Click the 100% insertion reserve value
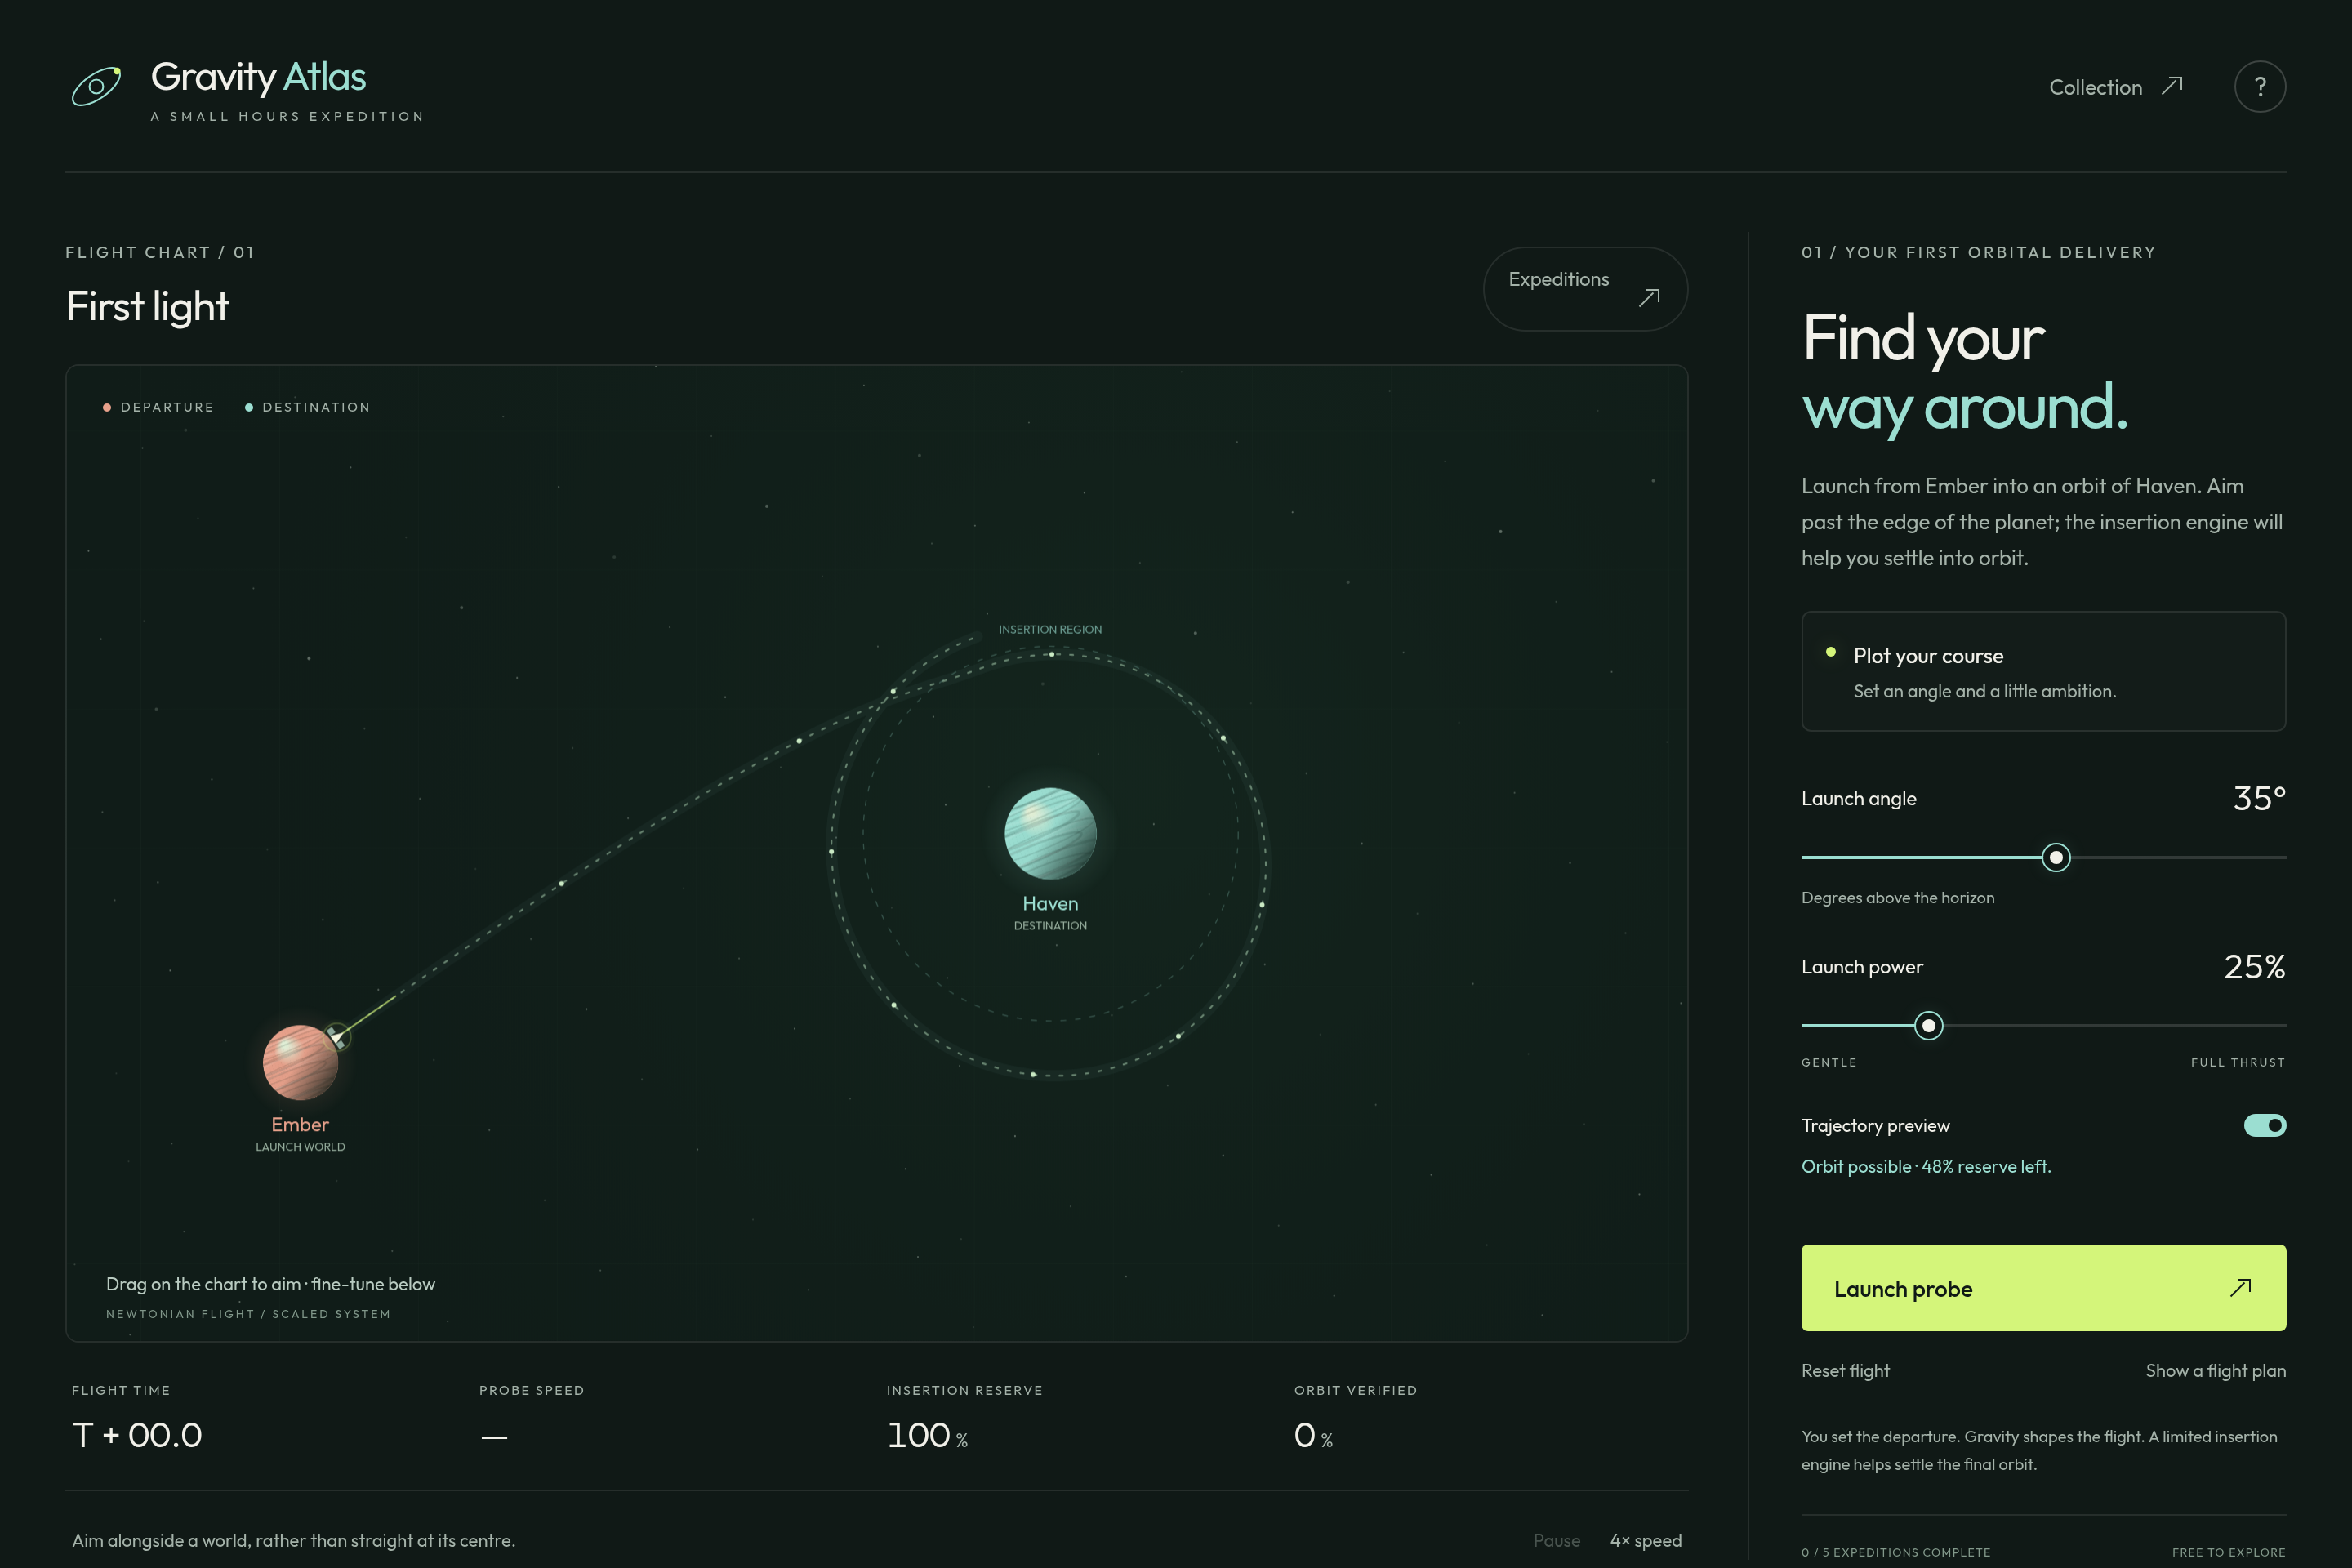Screen dimensions: 2352x1568 927,1435
